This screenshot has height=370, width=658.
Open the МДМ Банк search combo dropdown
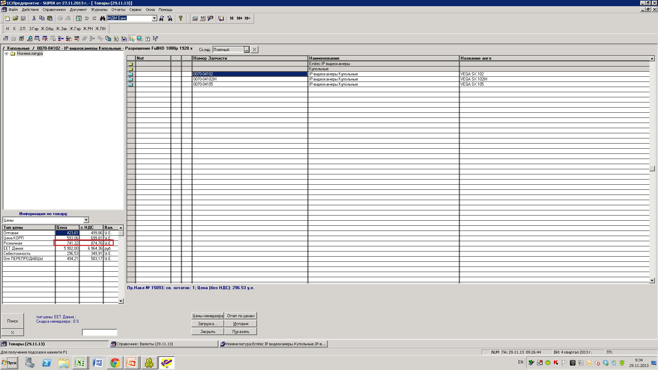click(x=154, y=18)
